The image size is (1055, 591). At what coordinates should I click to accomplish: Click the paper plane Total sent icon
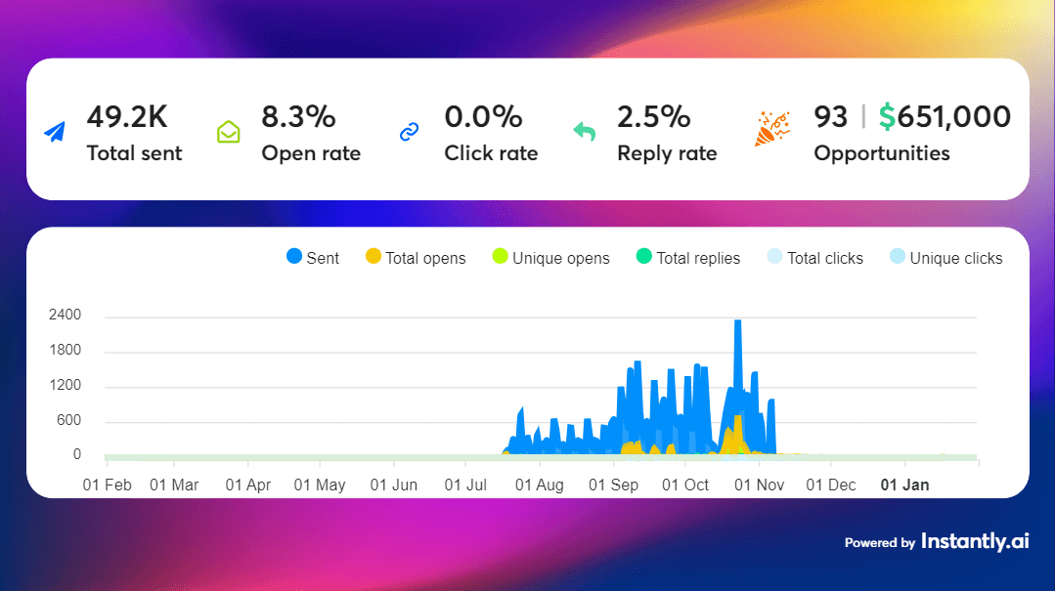pyautogui.click(x=55, y=132)
